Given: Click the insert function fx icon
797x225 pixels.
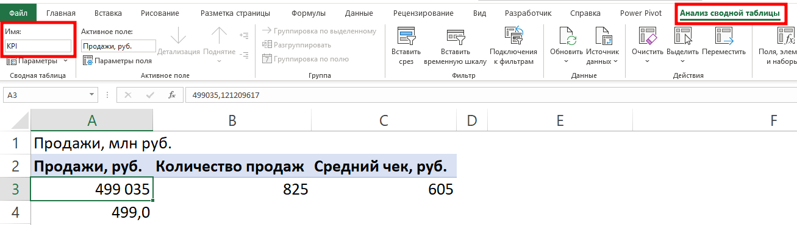Looking at the screenshot, I should point(172,95).
